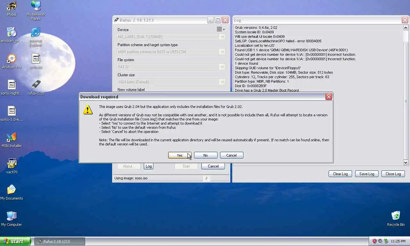The width and height of the screenshot is (410, 246).
Task: Click the taskbar clock showing 11:25 PM
Action: click(398, 241)
